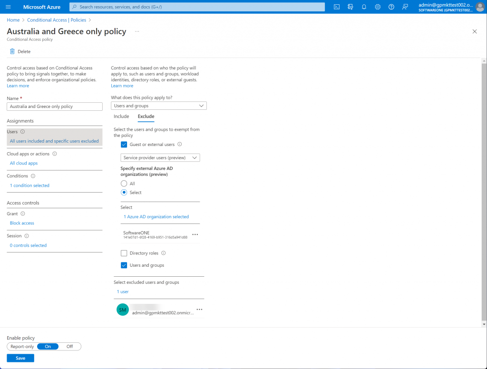Select the All organizations radio button
The height and width of the screenshot is (369, 487).
click(x=124, y=184)
